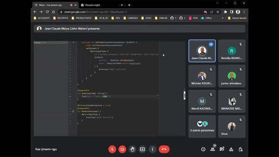Open host controls lock icon
The width and height of the screenshot is (279, 157).
[x=240, y=149]
